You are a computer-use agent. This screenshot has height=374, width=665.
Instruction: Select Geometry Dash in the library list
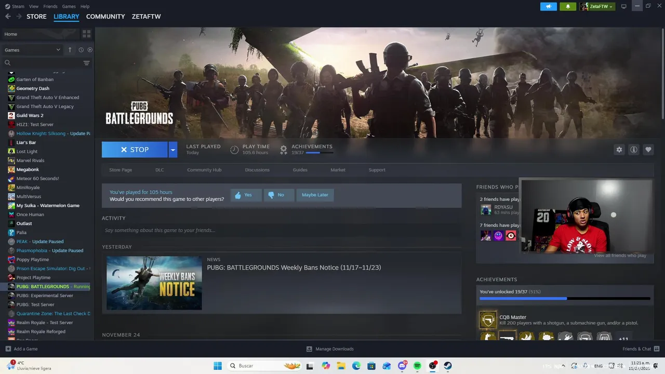click(33, 88)
